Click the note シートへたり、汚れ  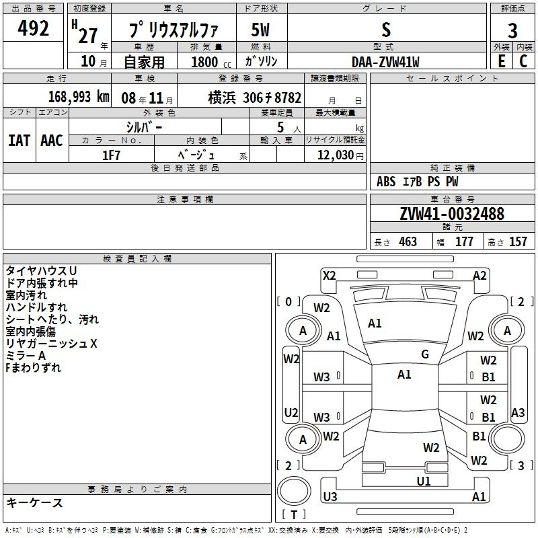tap(52, 319)
